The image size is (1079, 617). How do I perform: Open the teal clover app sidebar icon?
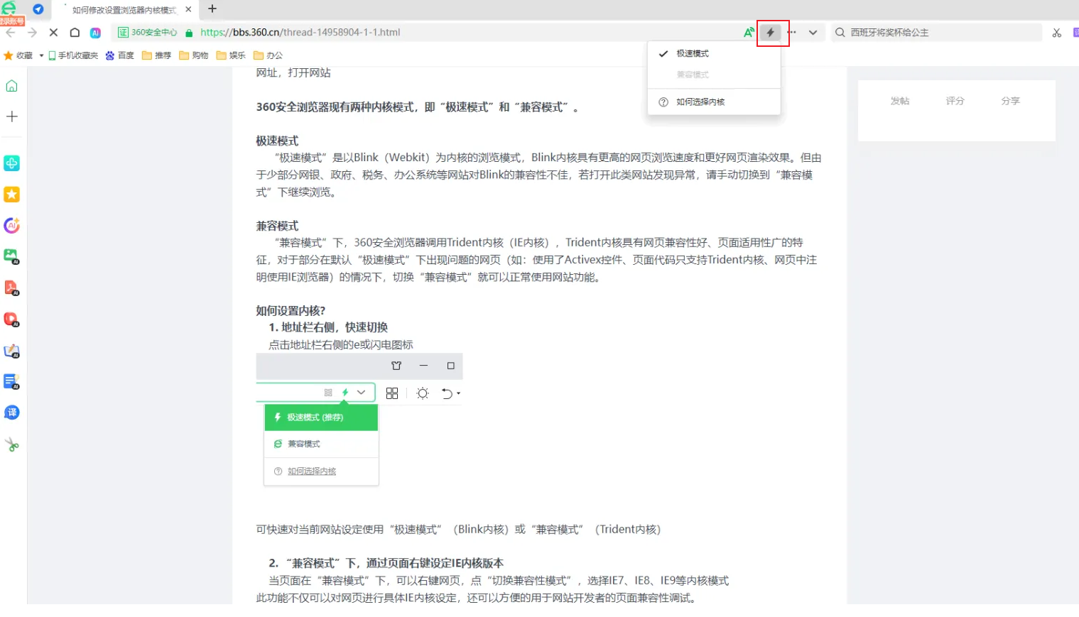point(12,163)
